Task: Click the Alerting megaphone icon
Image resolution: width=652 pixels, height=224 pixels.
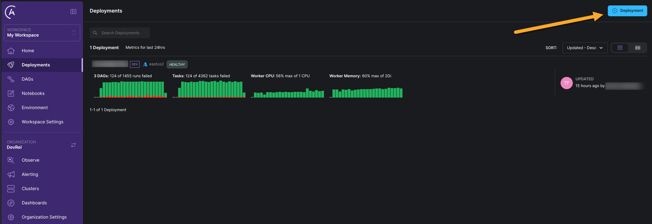Action: point(11,175)
